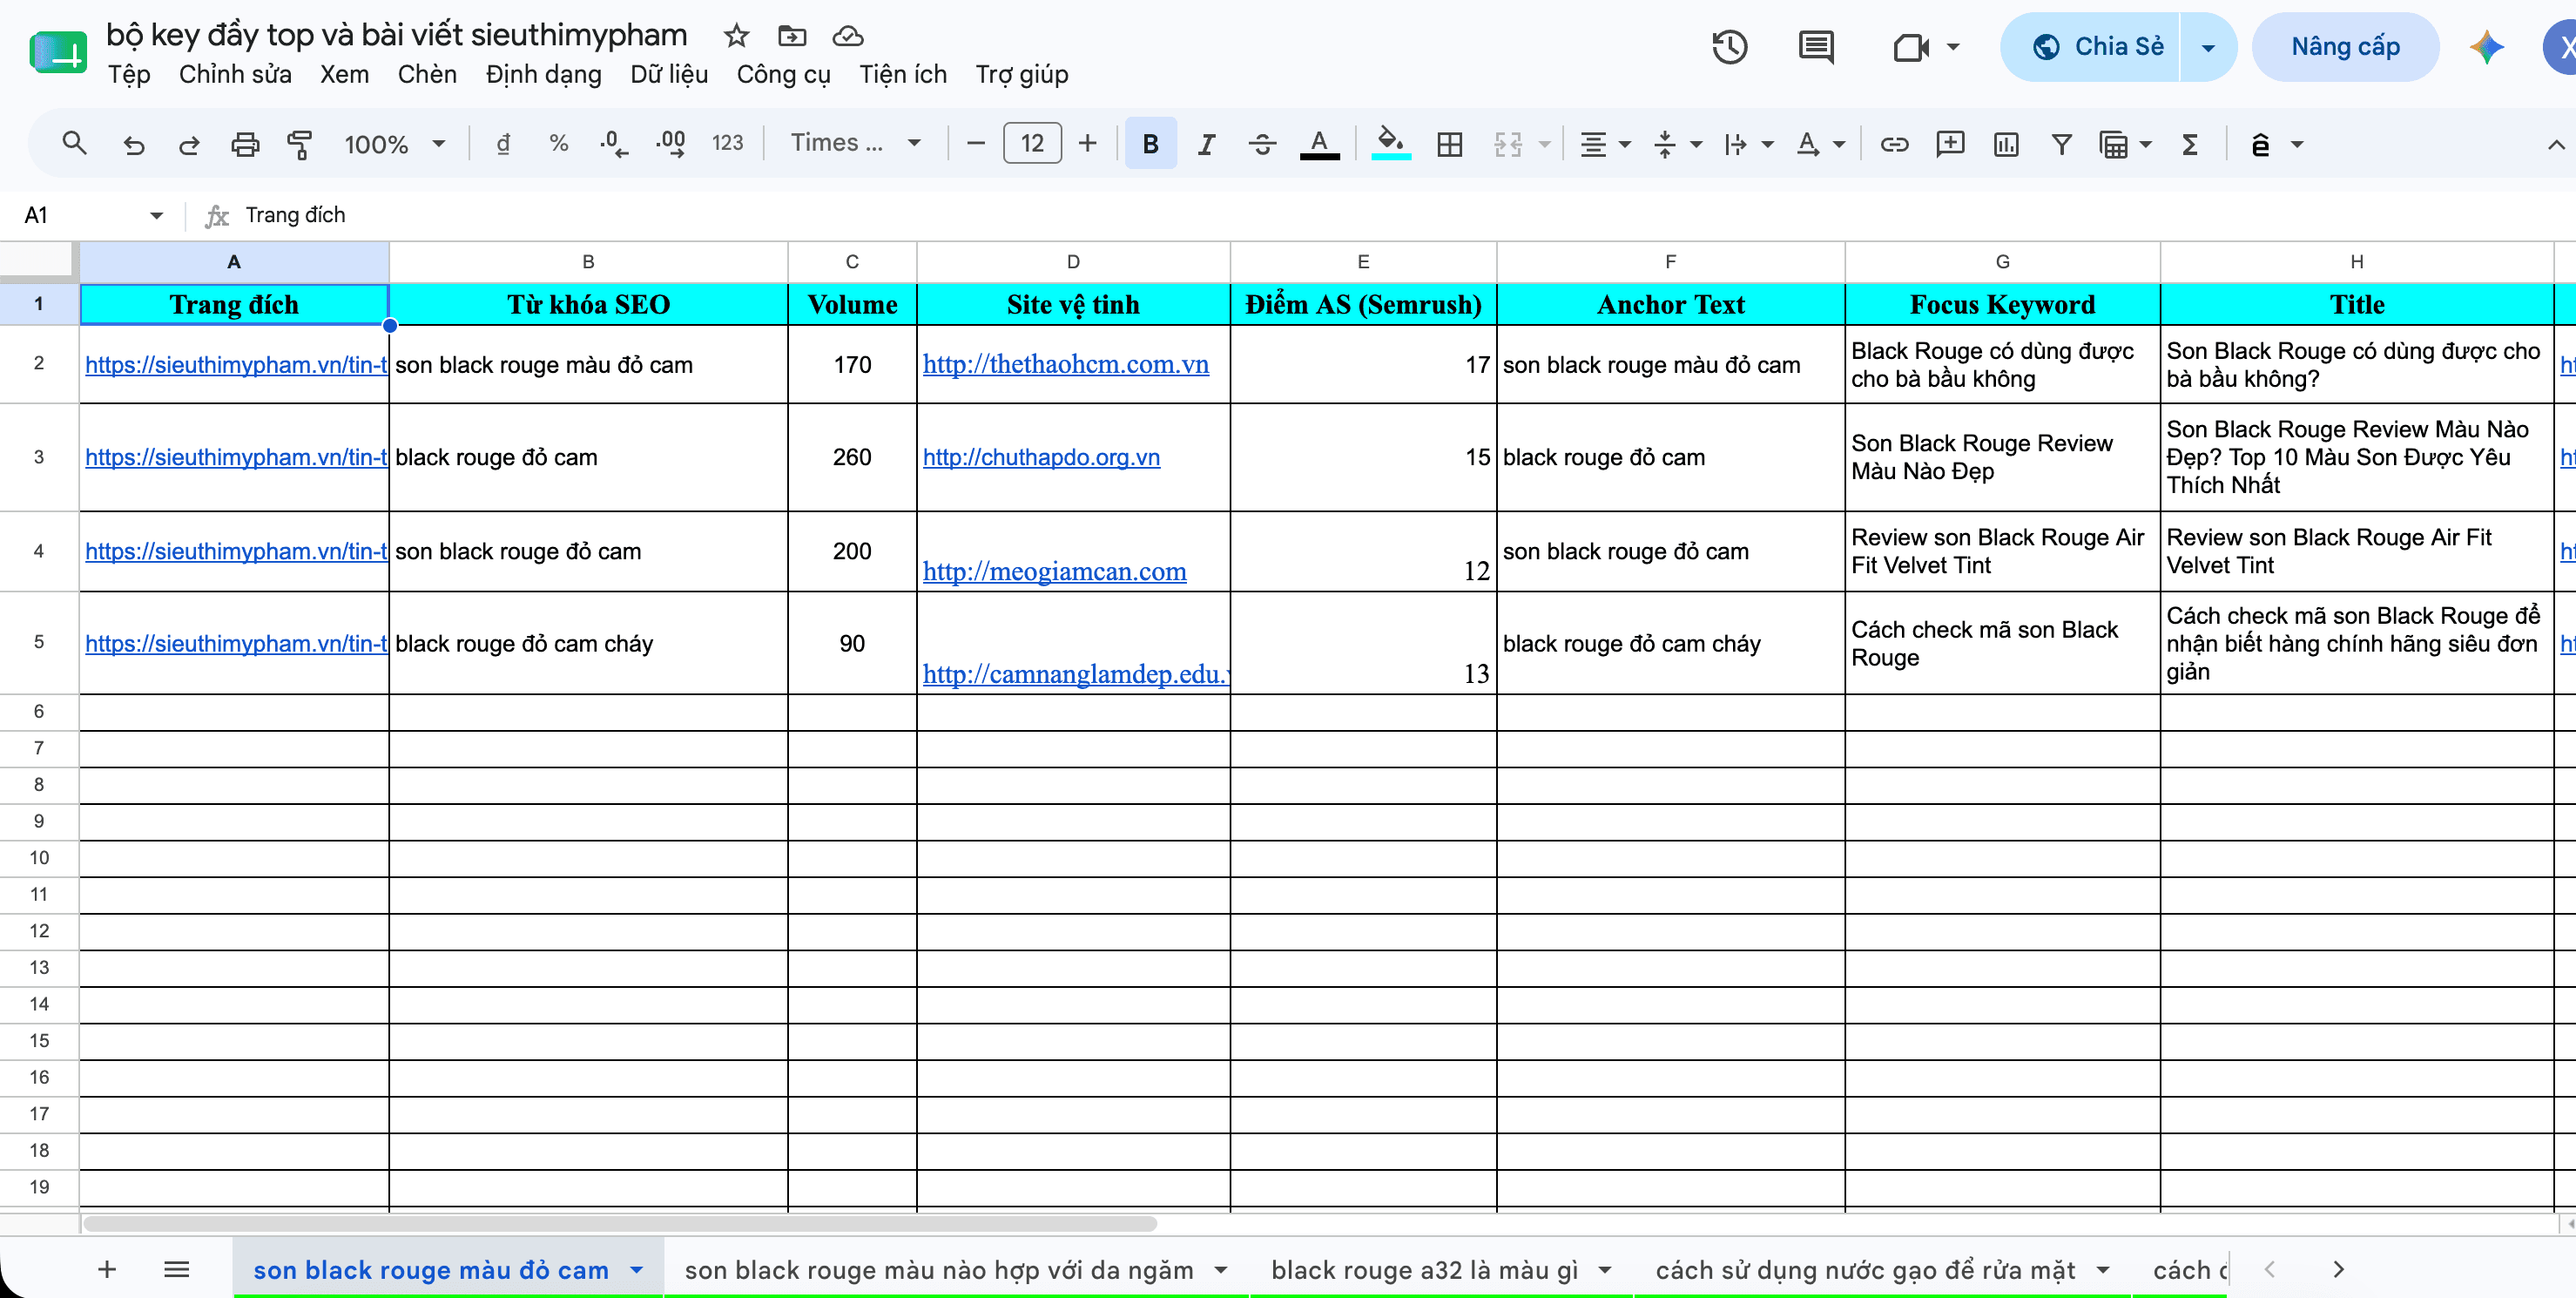Toggle strikethrough formatting
Image resolution: width=2576 pixels, height=1298 pixels.
[1262, 144]
